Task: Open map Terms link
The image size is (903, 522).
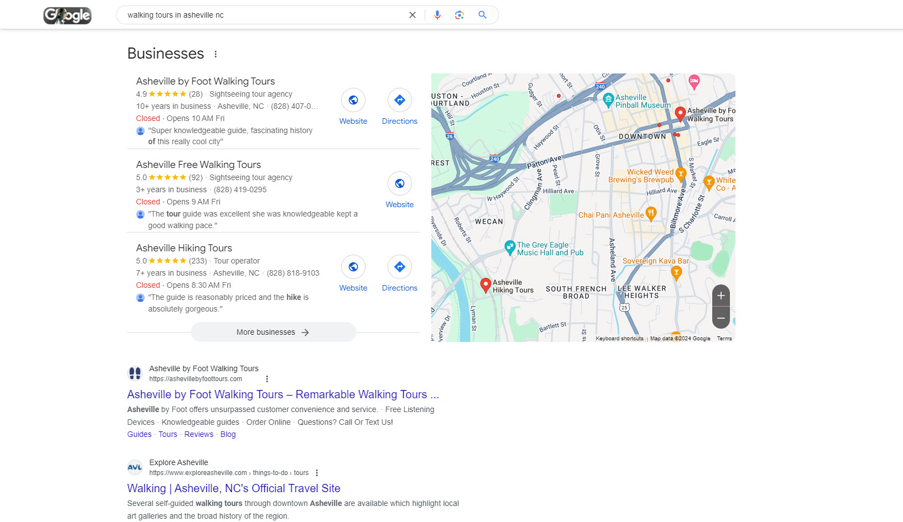Action: [x=724, y=339]
